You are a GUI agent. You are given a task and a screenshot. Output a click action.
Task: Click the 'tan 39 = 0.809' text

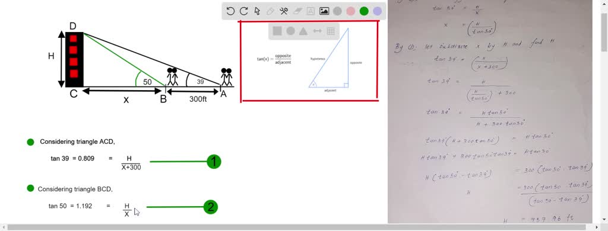[x=72, y=158]
